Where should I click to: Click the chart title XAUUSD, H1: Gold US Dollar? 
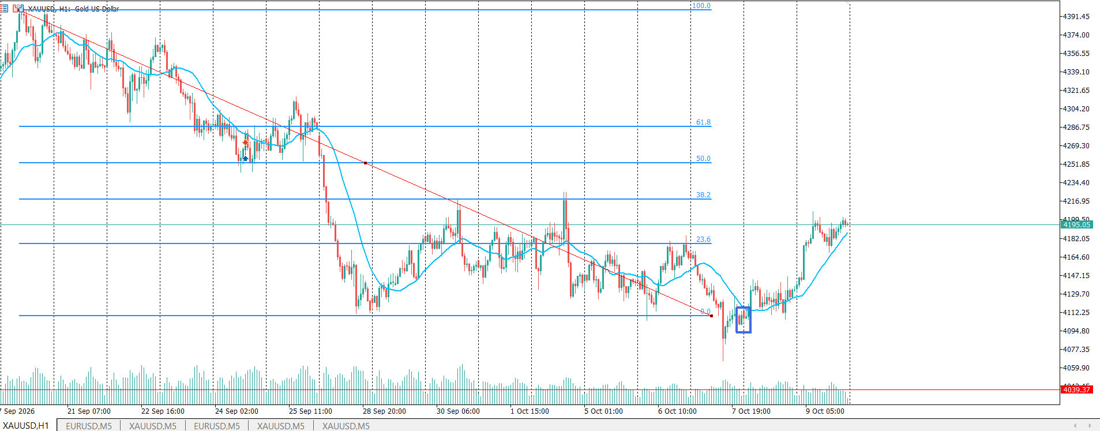point(73,9)
